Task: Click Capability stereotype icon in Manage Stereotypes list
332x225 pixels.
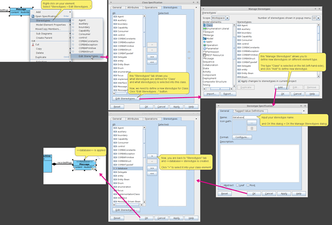Action: tap(239, 37)
